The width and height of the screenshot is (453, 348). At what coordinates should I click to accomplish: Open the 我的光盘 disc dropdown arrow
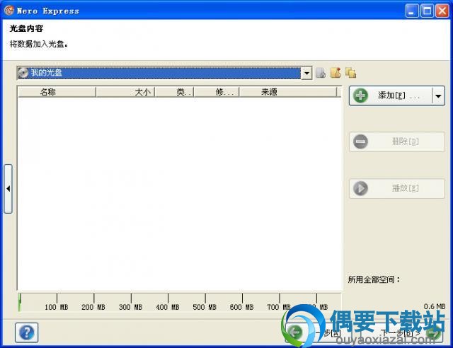(306, 73)
